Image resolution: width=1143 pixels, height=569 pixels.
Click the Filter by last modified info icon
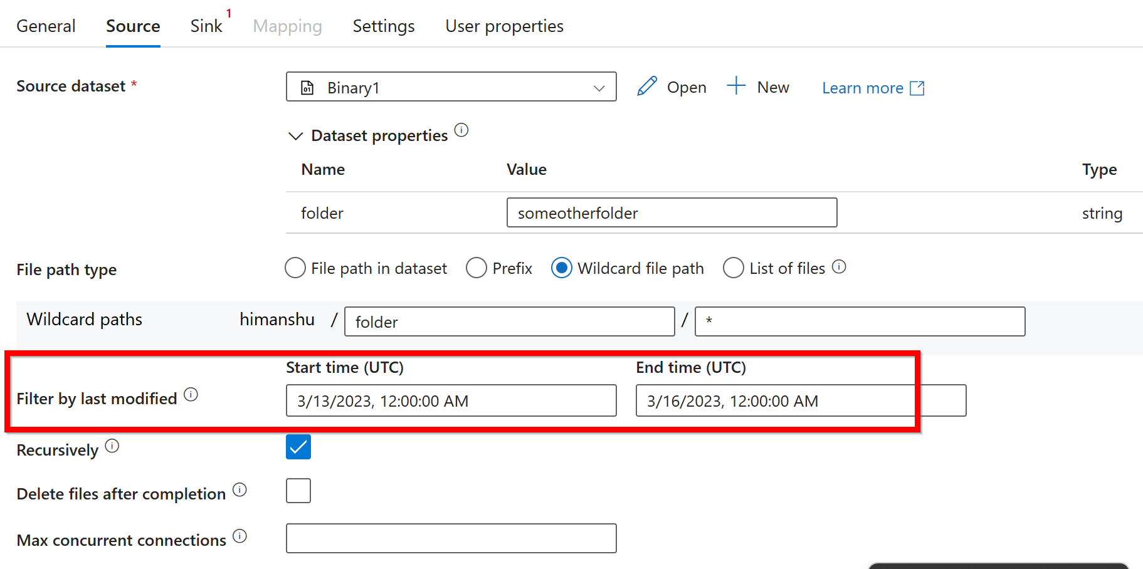tap(192, 395)
